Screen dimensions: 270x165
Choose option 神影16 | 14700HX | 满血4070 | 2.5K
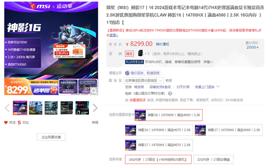(159, 130)
